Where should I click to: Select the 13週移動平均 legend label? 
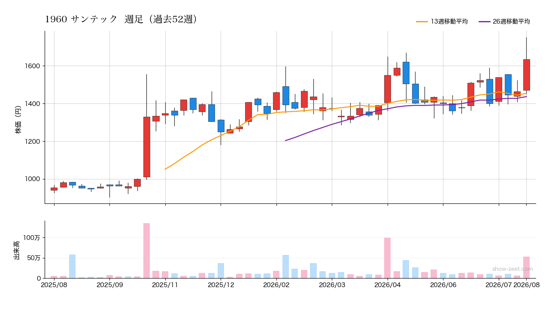(449, 21)
